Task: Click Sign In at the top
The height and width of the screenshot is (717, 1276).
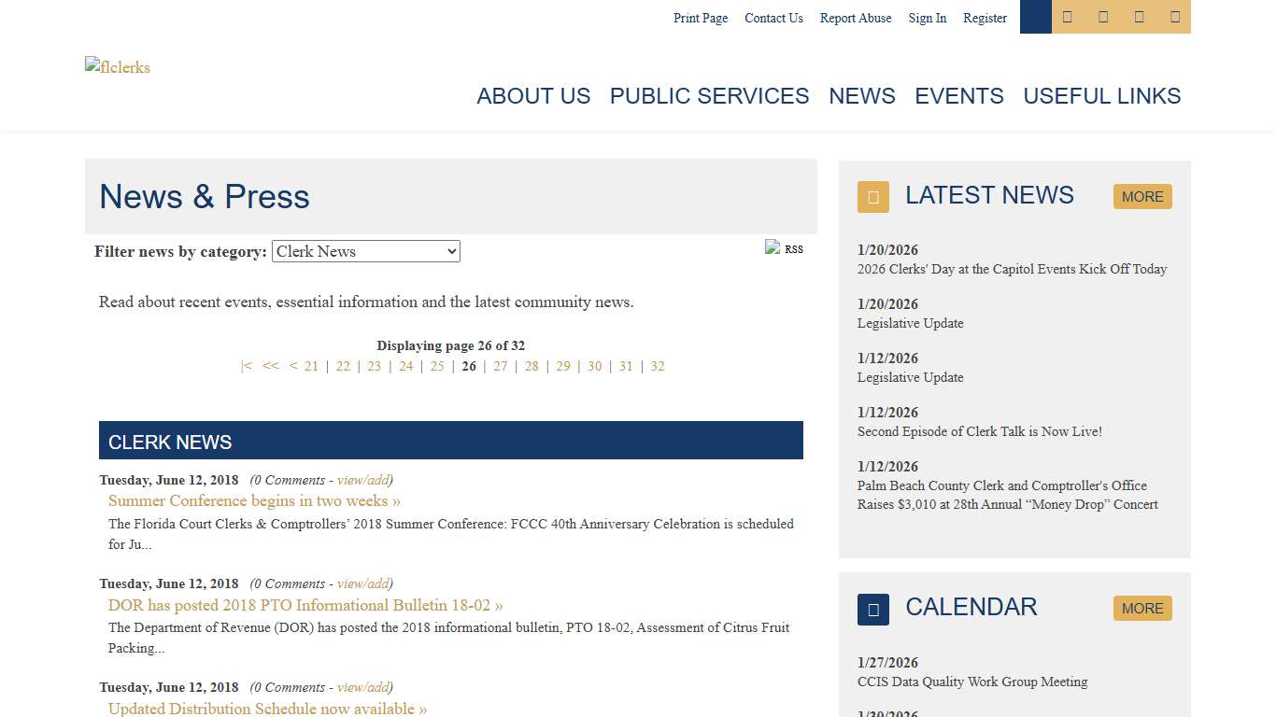Action: pos(927,18)
